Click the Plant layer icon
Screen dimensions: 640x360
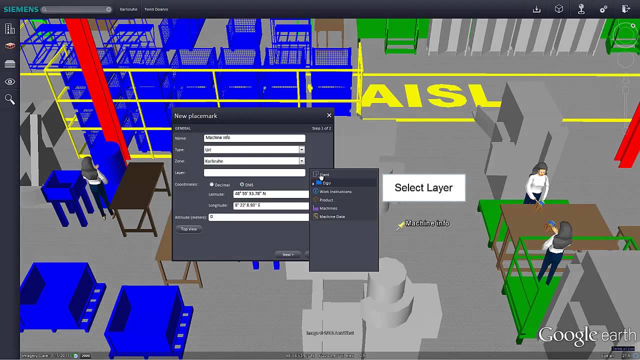coord(315,174)
